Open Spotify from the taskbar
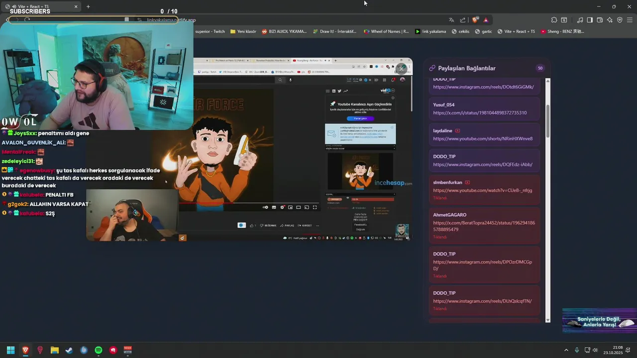Screen dimensions: 637x358 (x=99, y=350)
